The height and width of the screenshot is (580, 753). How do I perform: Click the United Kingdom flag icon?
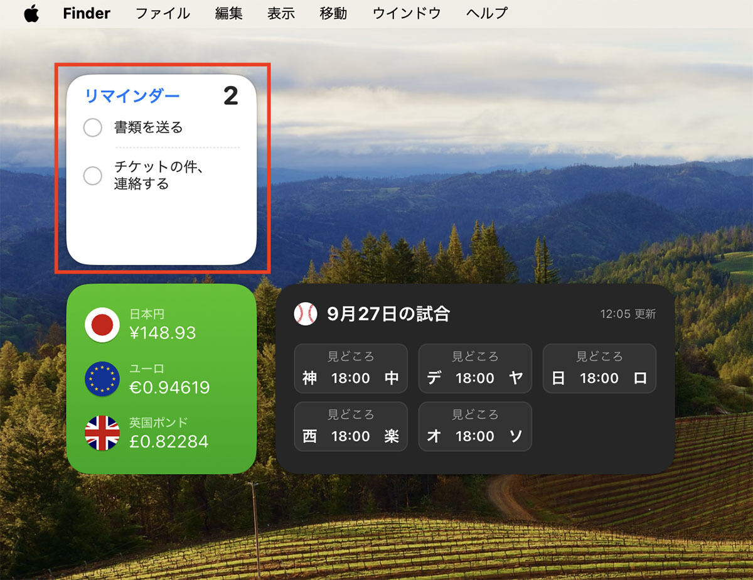(x=102, y=433)
